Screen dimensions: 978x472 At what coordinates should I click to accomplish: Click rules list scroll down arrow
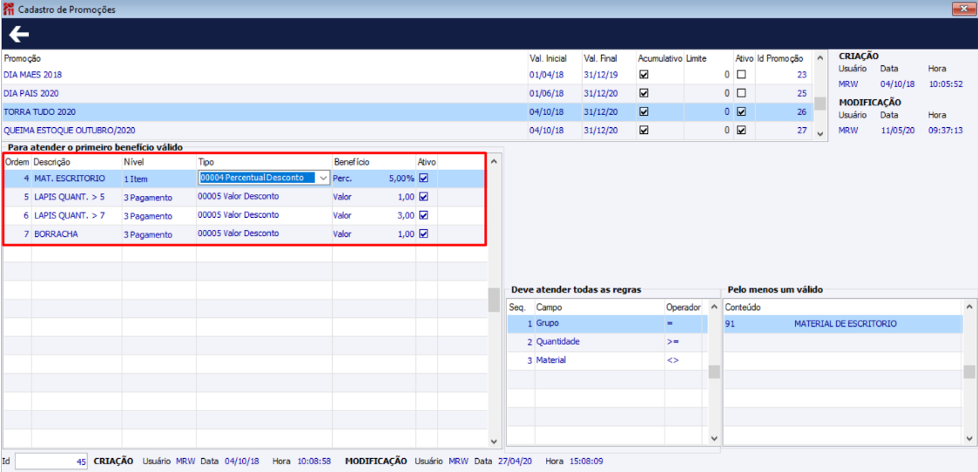(714, 439)
